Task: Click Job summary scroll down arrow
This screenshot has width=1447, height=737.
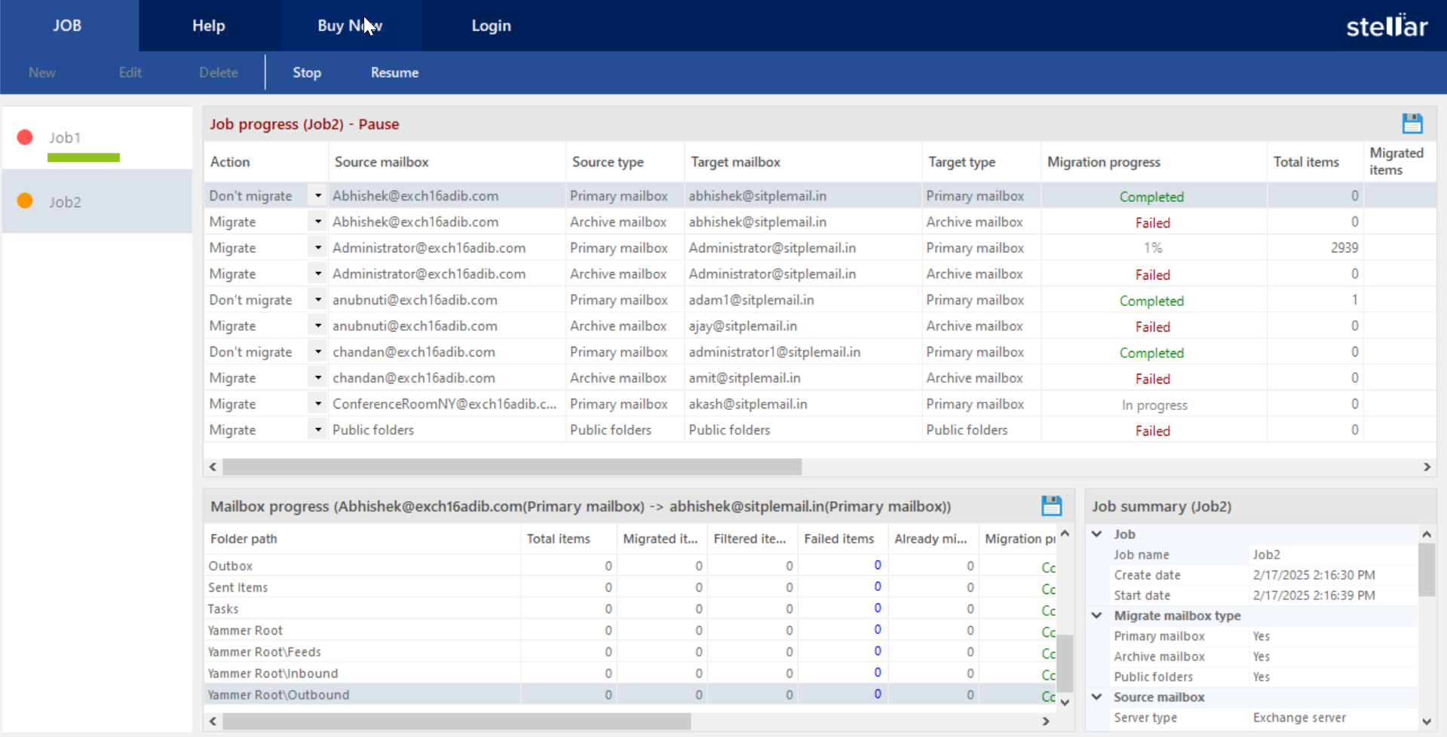Action: click(x=1427, y=721)
